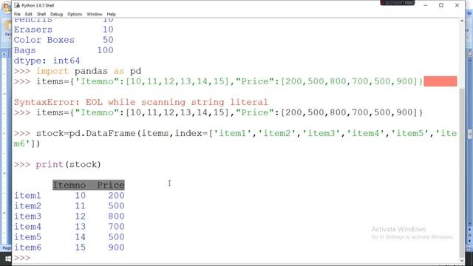Click the 'import pandas as pd' line
This screenshot has width=473, height=266.
click(x=78, y=71)
